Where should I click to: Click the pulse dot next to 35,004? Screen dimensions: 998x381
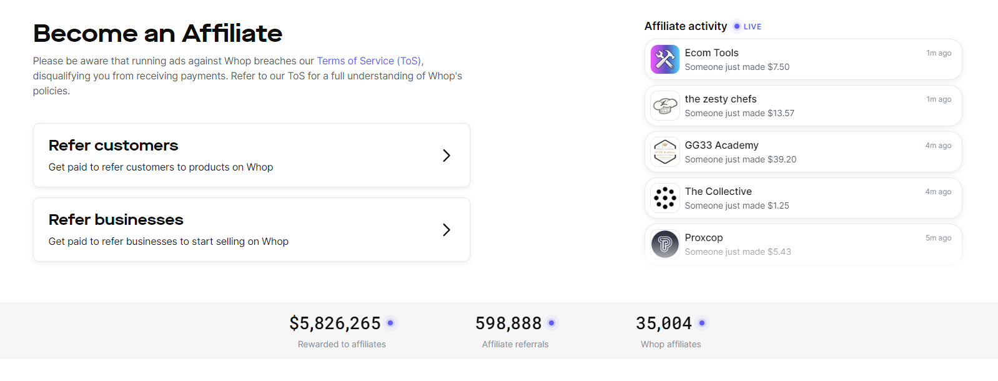click(x=702, y=323)
